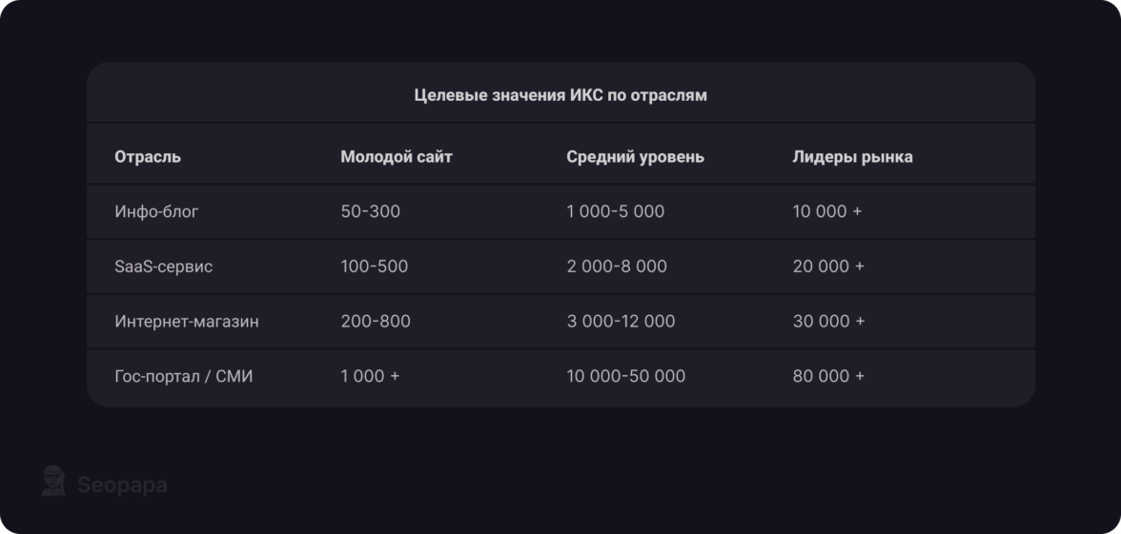The image size is (1121, 534).
Task: Click the 20 000 + value cell
Action: 828,267
